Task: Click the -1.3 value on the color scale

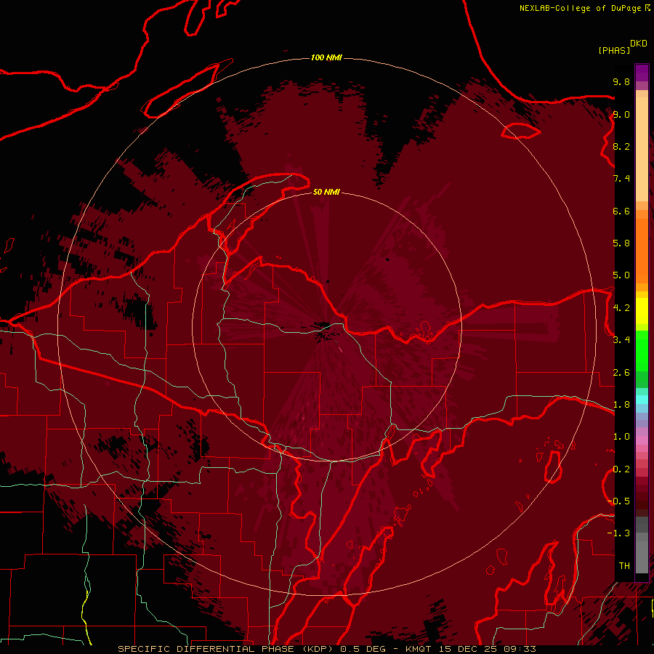Action: [618, 533]
